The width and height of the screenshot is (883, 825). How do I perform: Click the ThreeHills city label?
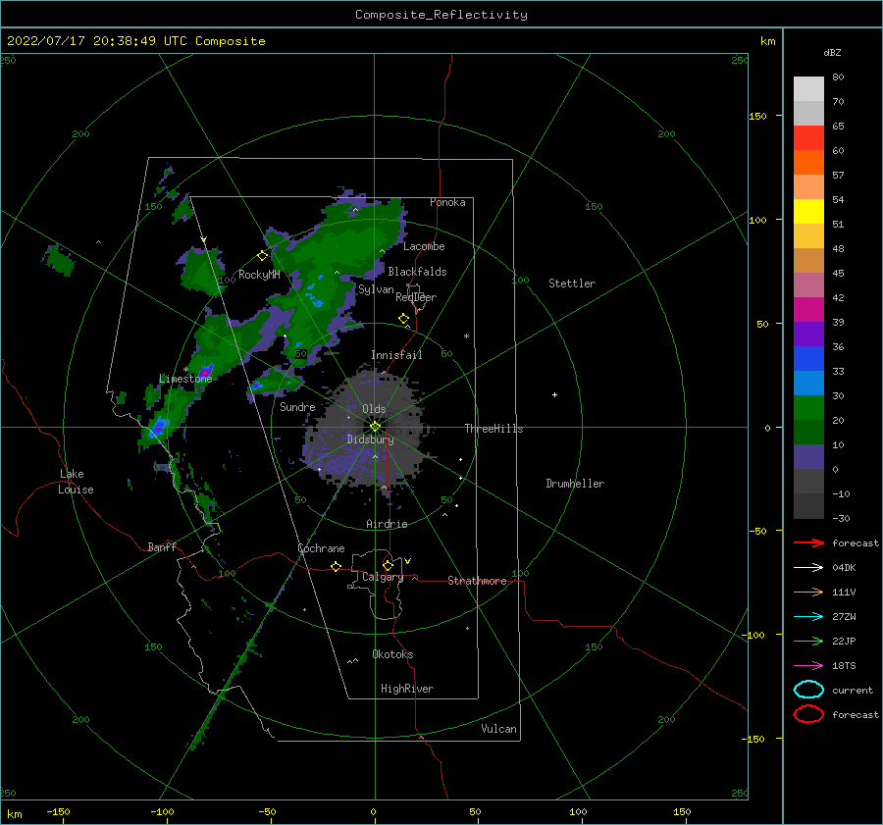[x=493, y=429]
